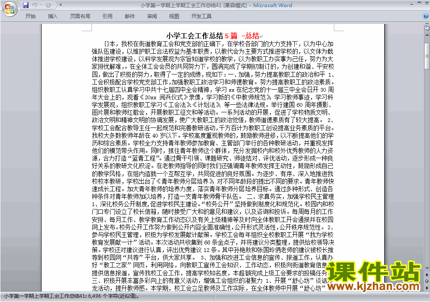The width and height of the screenshot is (430, 302).
Task: Expand the Customize Quick Access Toolbar arrow
Action: (x=60, y=5)
